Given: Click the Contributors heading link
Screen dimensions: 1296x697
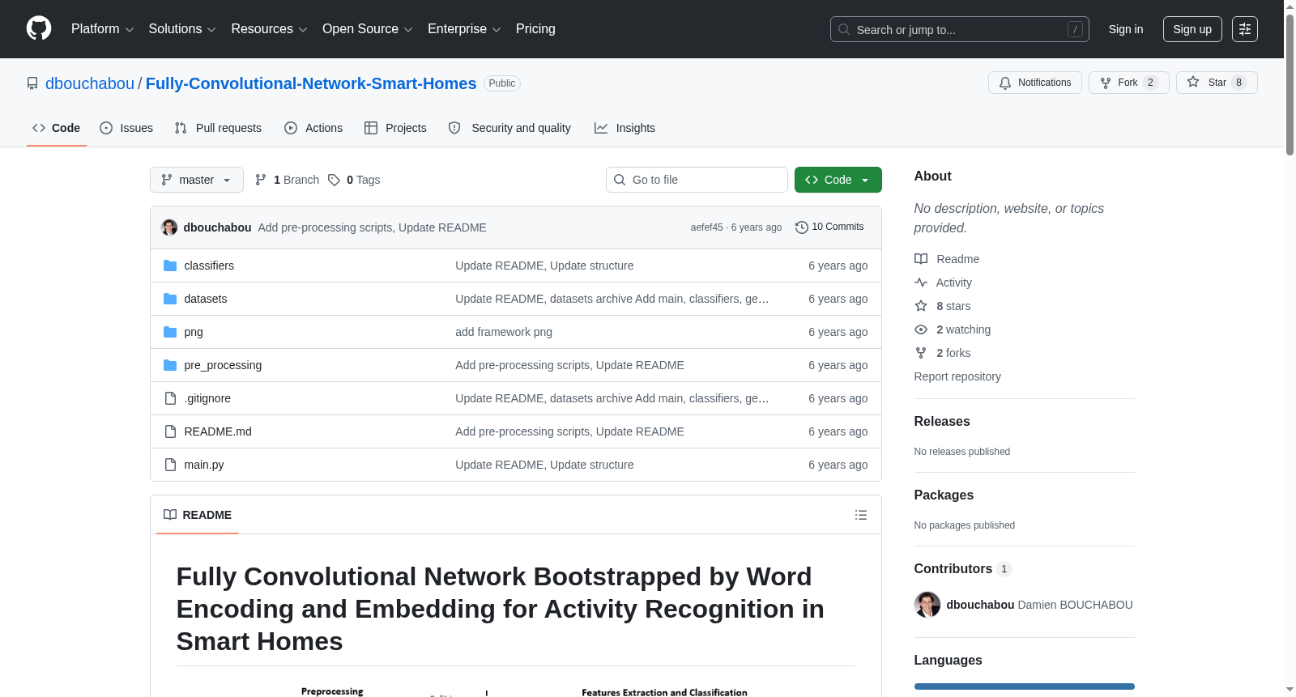Looking at the screenshot, I should pyautogui.click(x=962, y=568).
